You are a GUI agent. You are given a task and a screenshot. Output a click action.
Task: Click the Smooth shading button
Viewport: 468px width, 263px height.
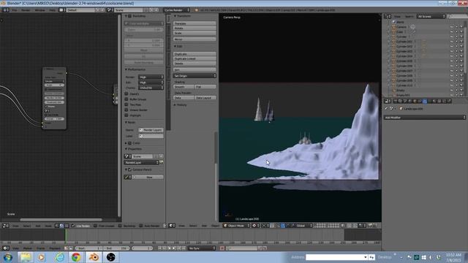[x=184, y=87]
